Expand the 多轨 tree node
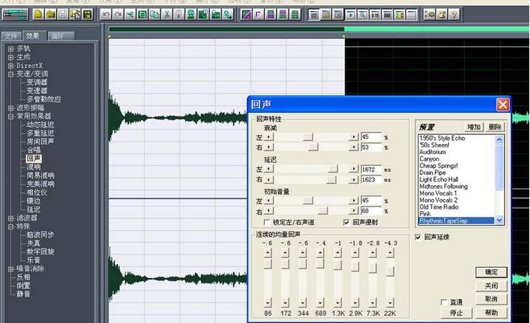 (x=11, y=47)
